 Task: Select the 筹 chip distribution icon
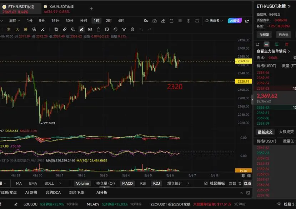26,30
